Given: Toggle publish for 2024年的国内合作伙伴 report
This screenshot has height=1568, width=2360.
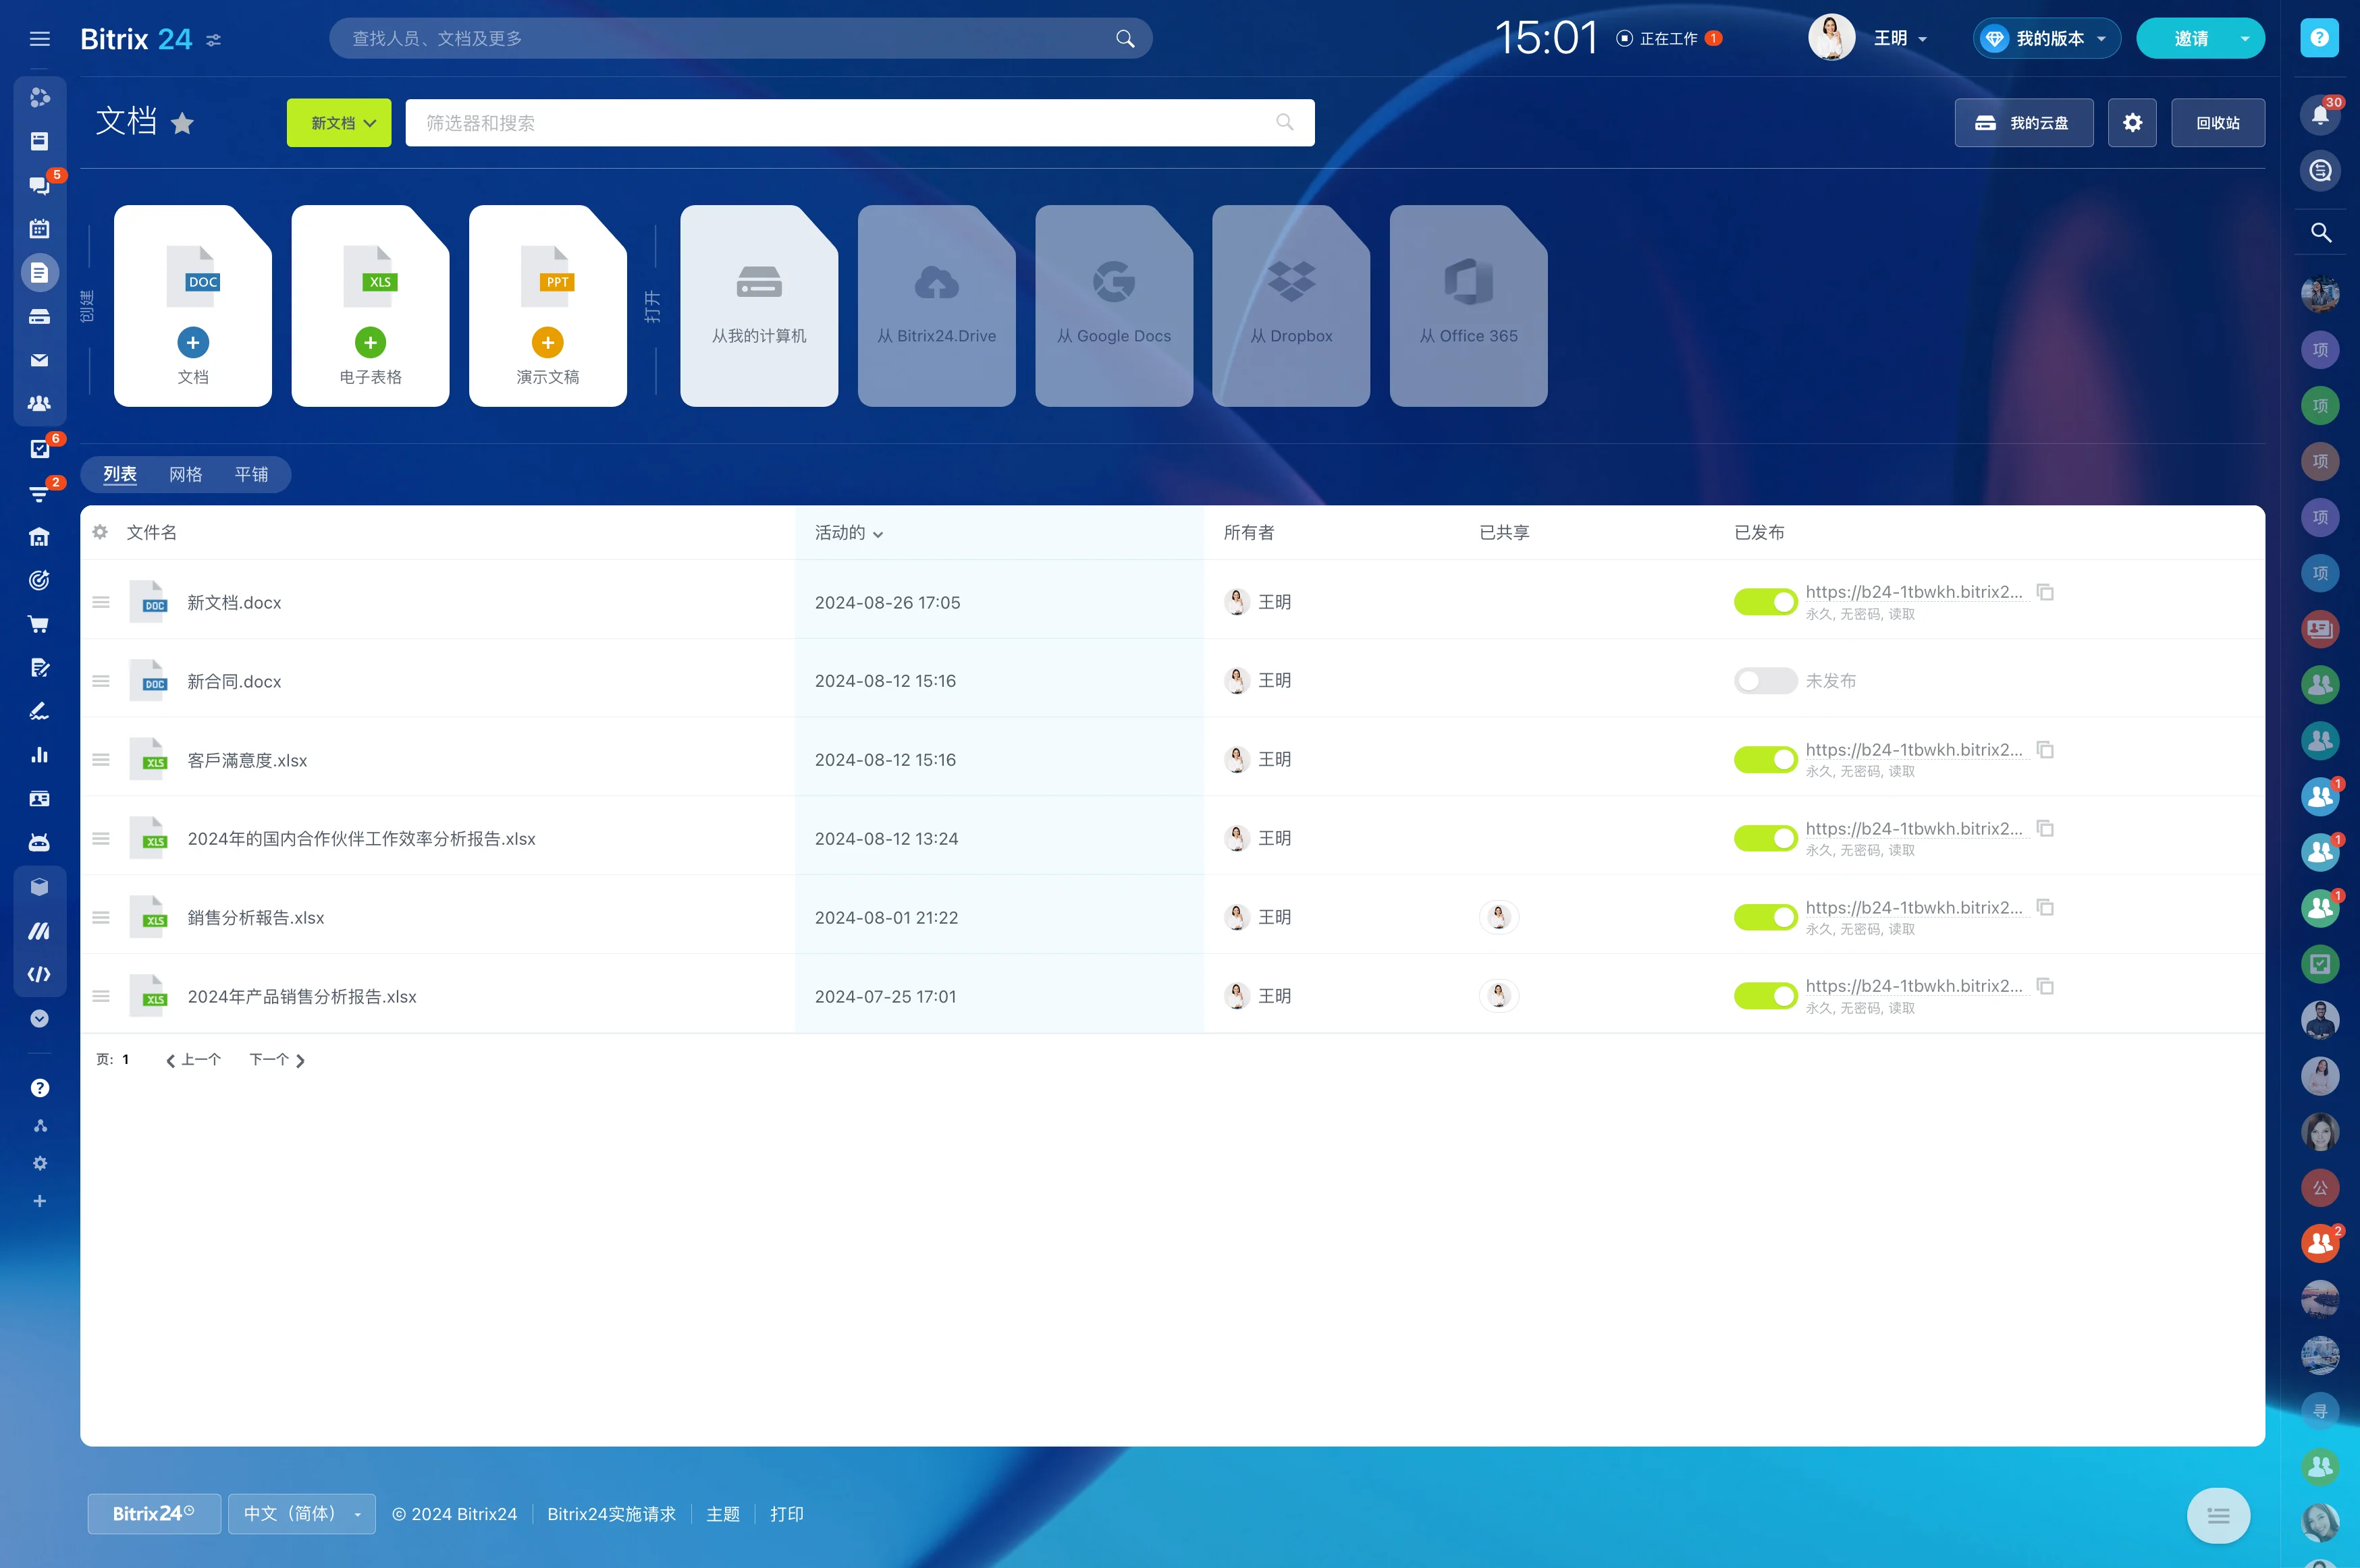Looking at the screenshot, I should click(x=1766, y=839).
